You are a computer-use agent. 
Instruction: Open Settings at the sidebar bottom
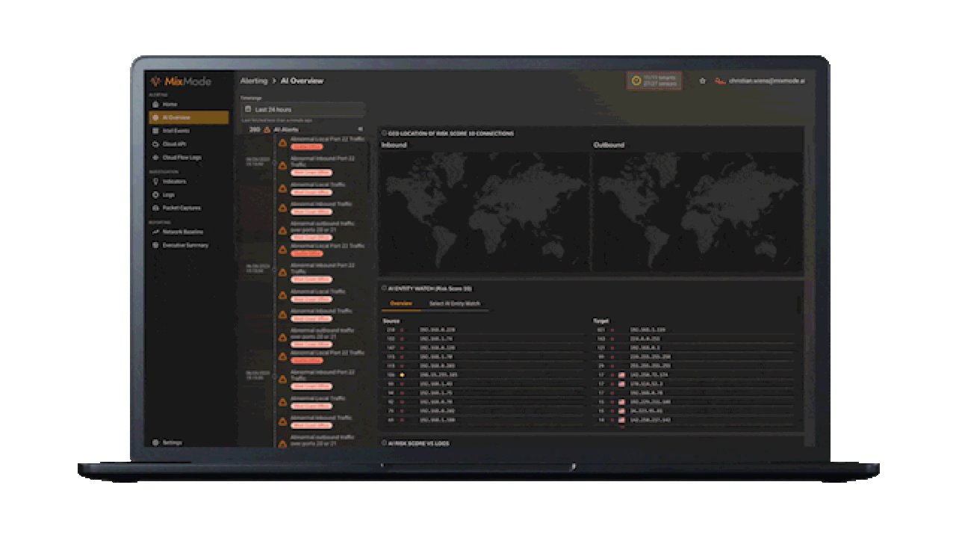pos(172,442)
